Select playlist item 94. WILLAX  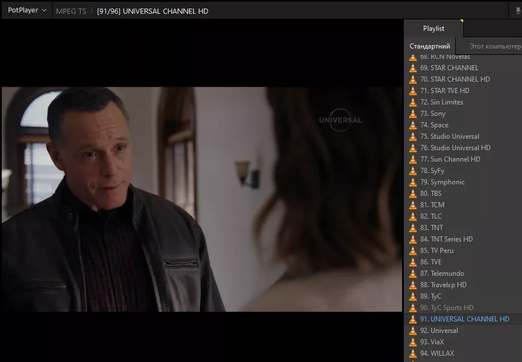pyautogui.click(x=463, y=353)
